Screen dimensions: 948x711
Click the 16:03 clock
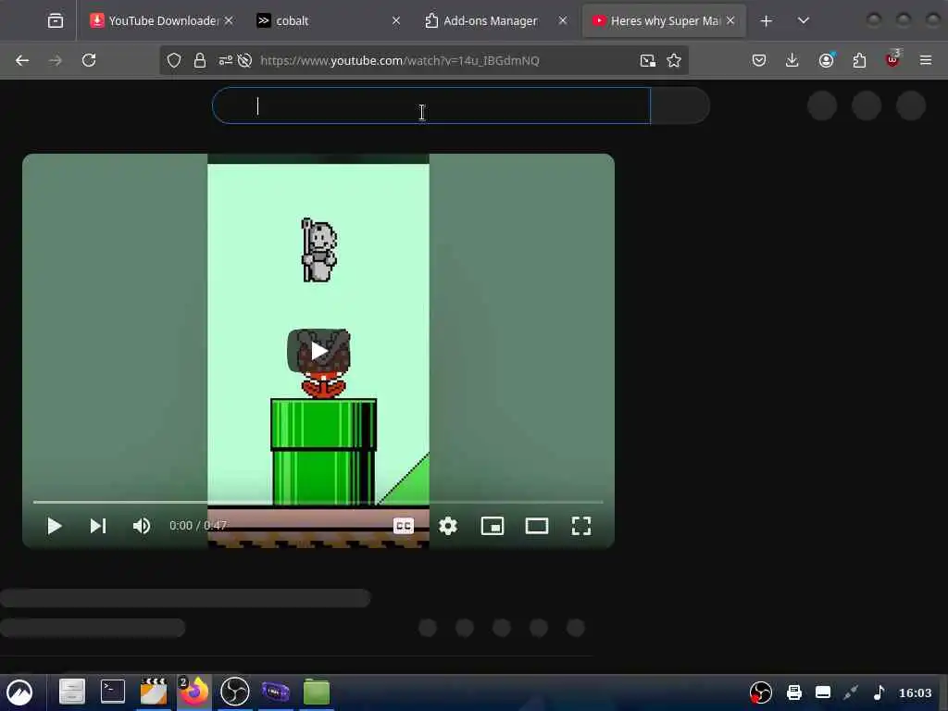(x=915, y=692)
